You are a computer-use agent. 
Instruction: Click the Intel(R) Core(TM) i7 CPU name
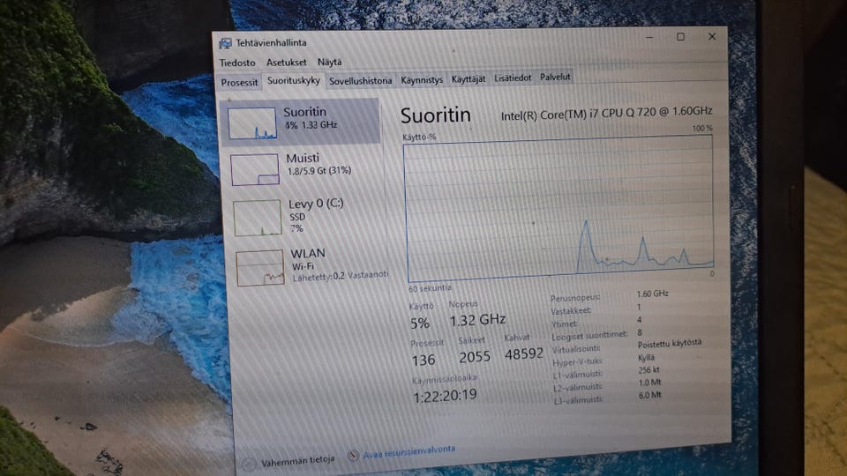607,113
